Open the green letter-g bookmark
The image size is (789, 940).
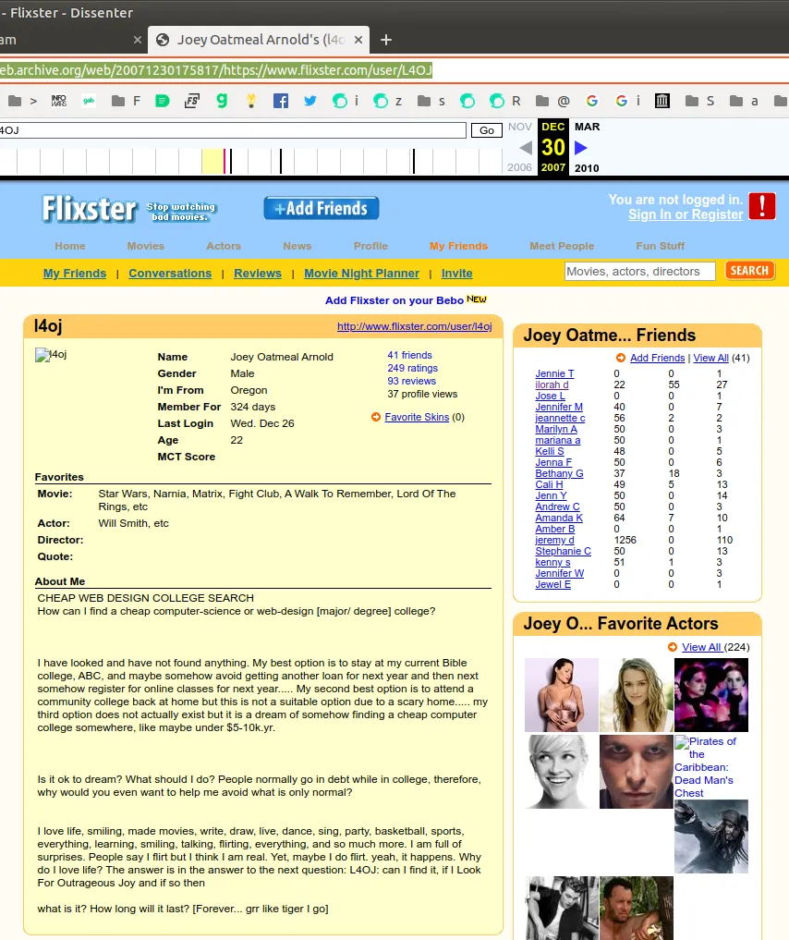point(222,101)
